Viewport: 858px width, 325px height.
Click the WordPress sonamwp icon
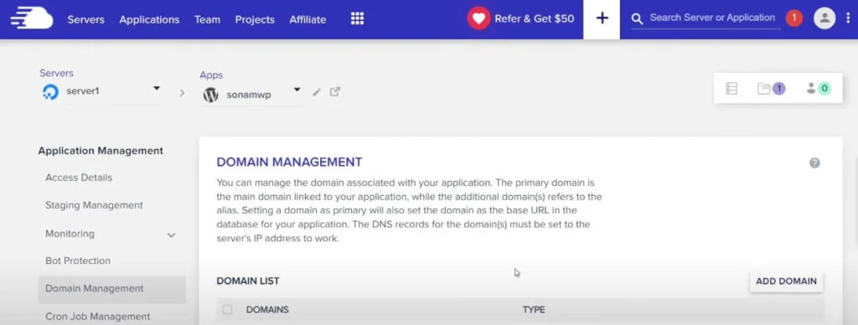[210, 95]
